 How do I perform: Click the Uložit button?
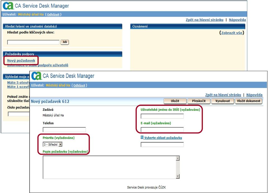(x=175, y=101)
